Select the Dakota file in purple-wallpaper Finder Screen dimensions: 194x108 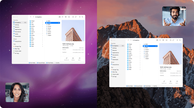(53, 23)
